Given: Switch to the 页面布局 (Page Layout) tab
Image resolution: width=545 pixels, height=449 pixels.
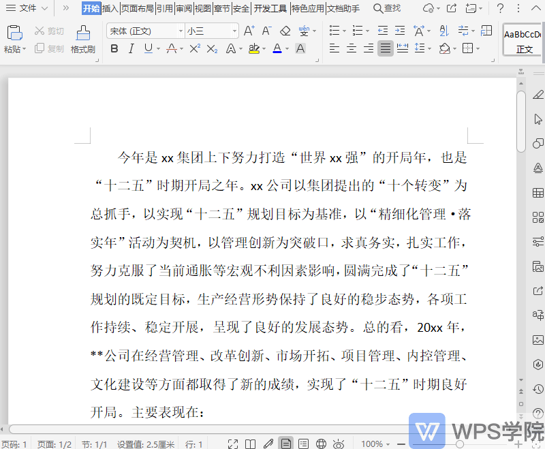Looking at the screenshot, I should tap(138, 8).
